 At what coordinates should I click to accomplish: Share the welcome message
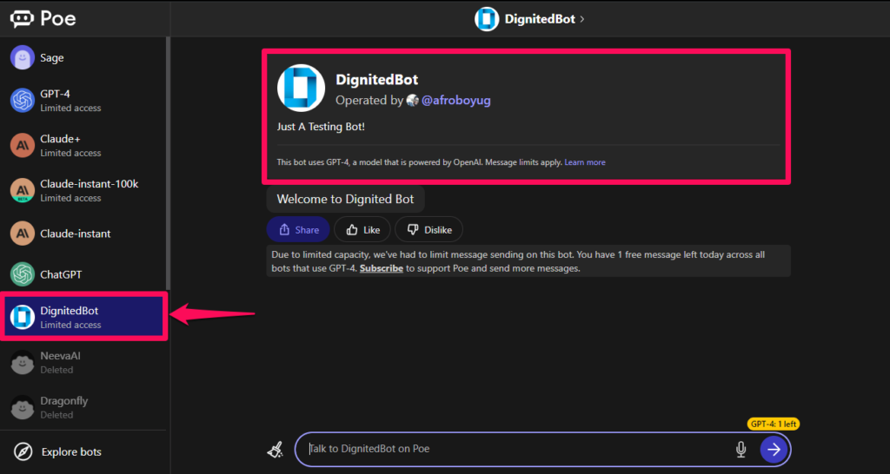tap(298, 230)
